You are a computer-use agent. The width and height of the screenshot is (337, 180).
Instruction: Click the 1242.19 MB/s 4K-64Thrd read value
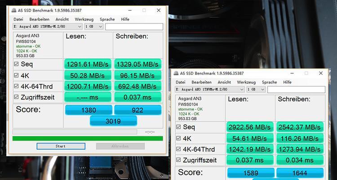pyautogui.click(x=250, y=149)
